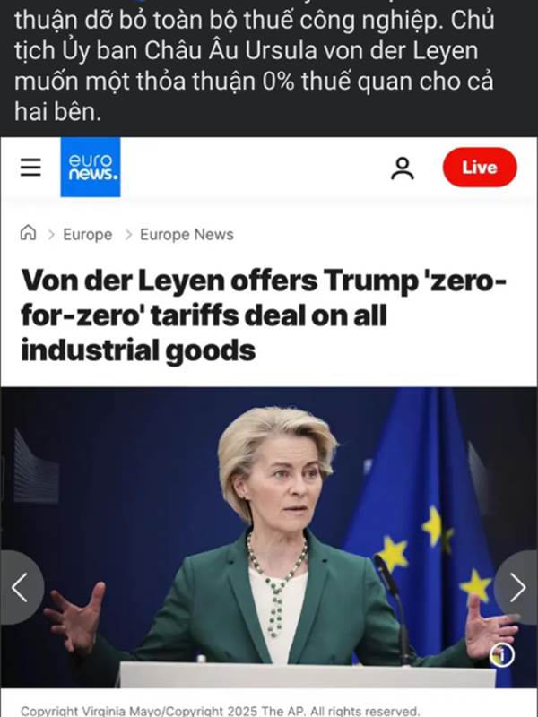Viewport: 538px width, 717px height.
Task: Open the von der Leyen article headline
Action: 264,315
